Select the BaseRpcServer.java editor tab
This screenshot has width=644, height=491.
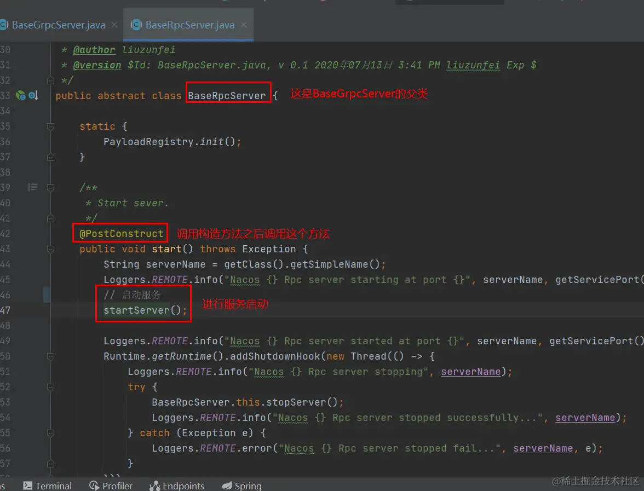click(189, 25)
